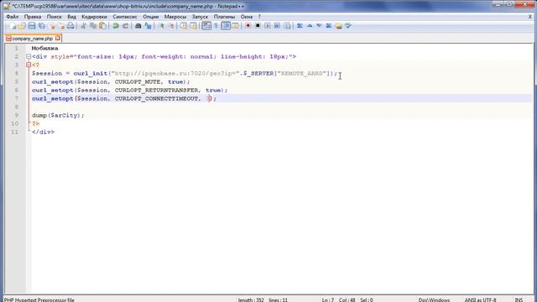Click the closing </div> tag on line 11
Screen dimensions: 537x302
pyautogui.click(x=43, y=132)
